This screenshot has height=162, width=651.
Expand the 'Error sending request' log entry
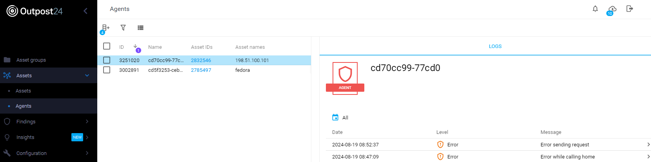coord(648,144)
